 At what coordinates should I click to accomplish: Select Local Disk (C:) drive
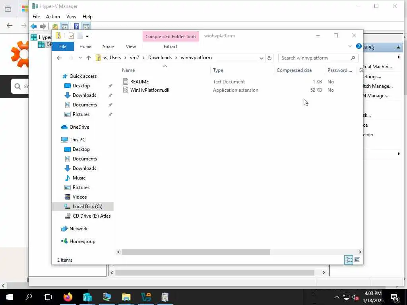tap(87, 207)
